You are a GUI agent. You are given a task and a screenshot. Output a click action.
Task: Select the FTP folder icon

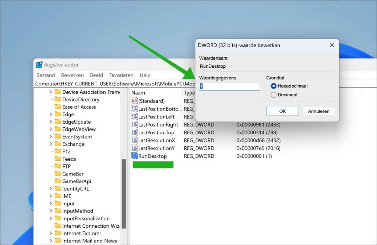pos(58,166)
